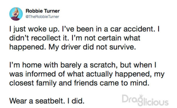Click the word "Wear" starting last line

(x=18, y=101)
